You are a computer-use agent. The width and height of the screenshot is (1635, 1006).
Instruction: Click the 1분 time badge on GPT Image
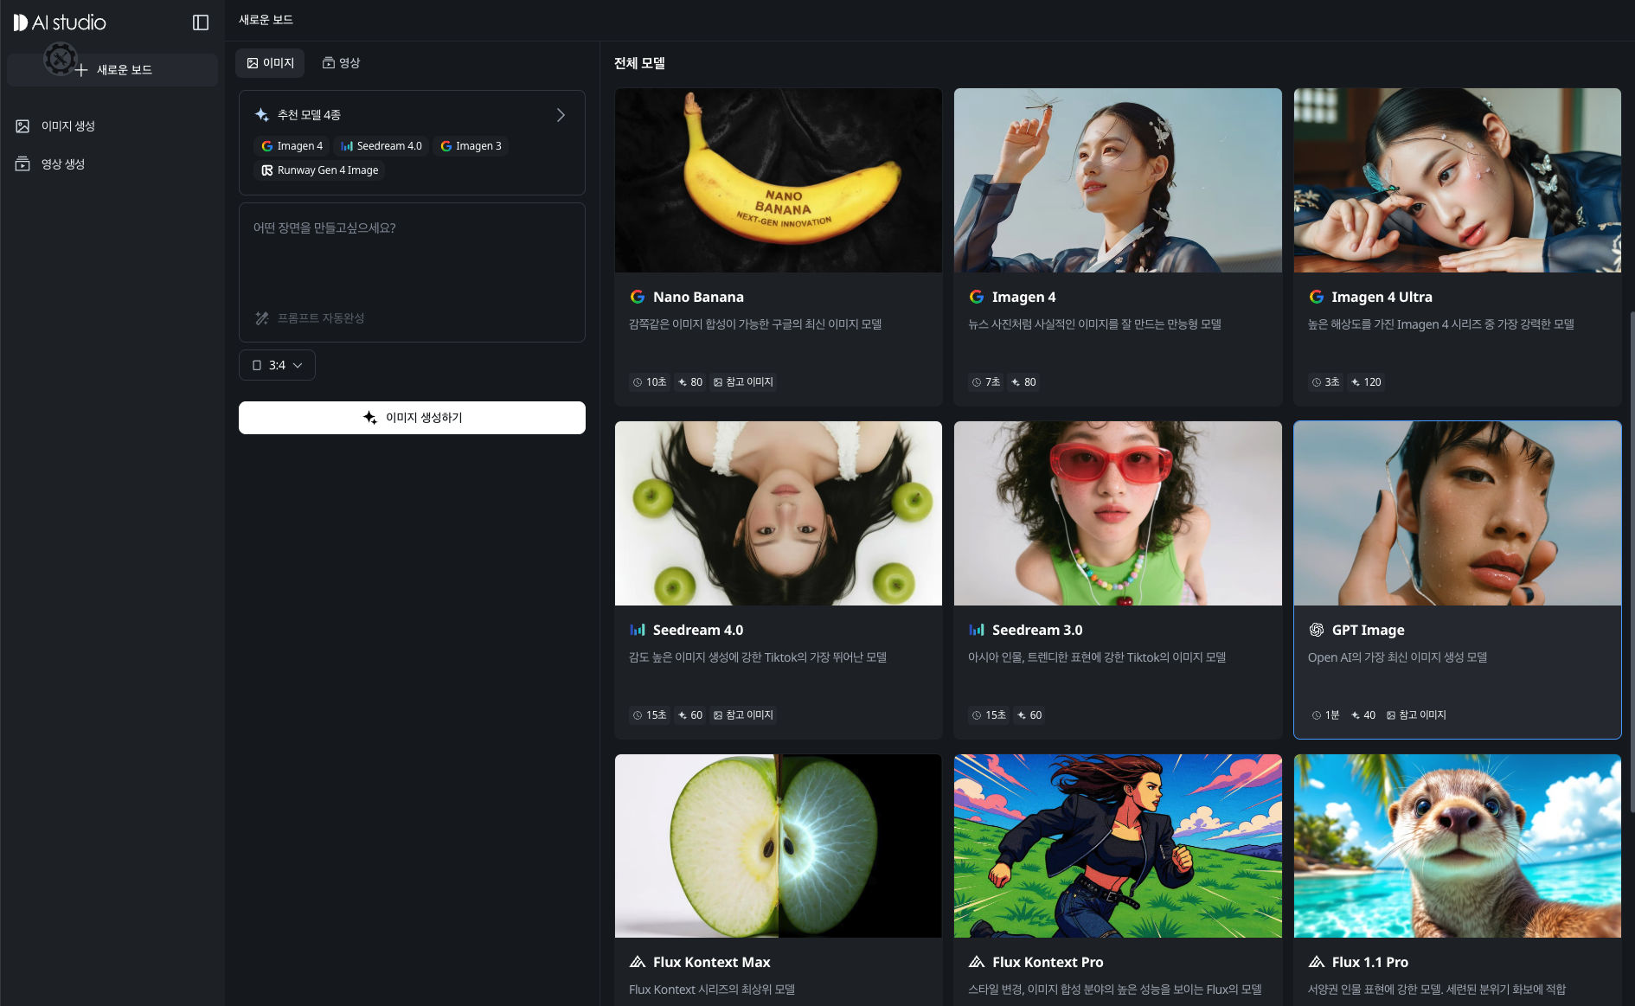pyautogui.click(x=1325, y=715)
